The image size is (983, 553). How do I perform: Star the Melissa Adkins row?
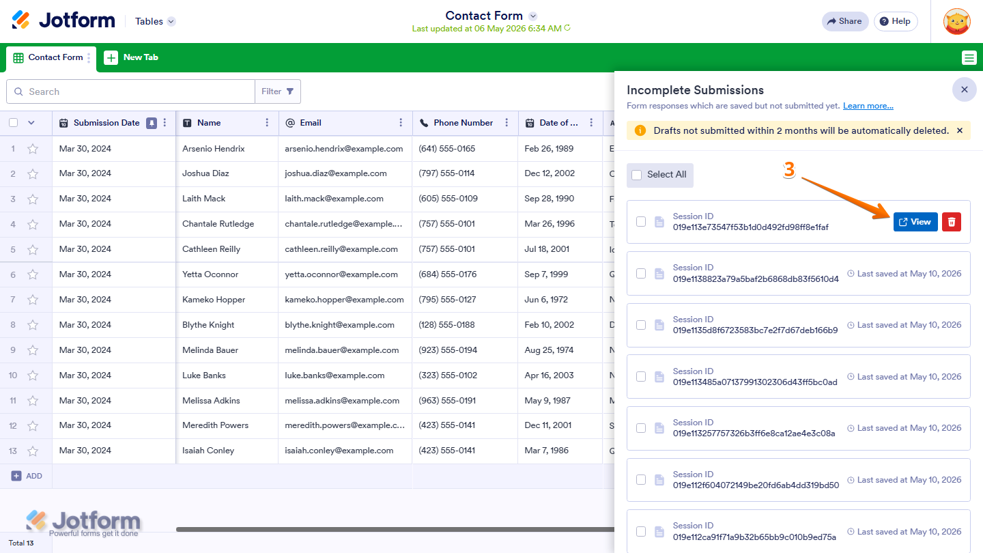click(x=32, y=401)
